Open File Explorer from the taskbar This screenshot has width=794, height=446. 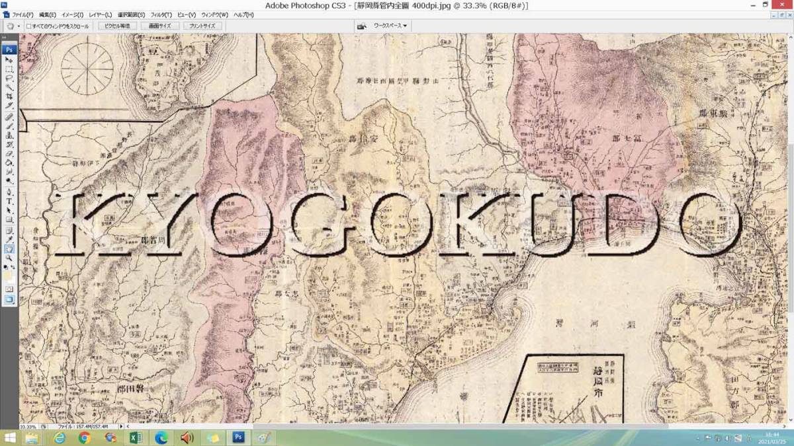click(33, 438)
